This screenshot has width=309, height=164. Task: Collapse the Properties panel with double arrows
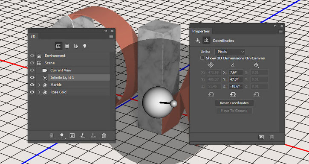(275, 26)
